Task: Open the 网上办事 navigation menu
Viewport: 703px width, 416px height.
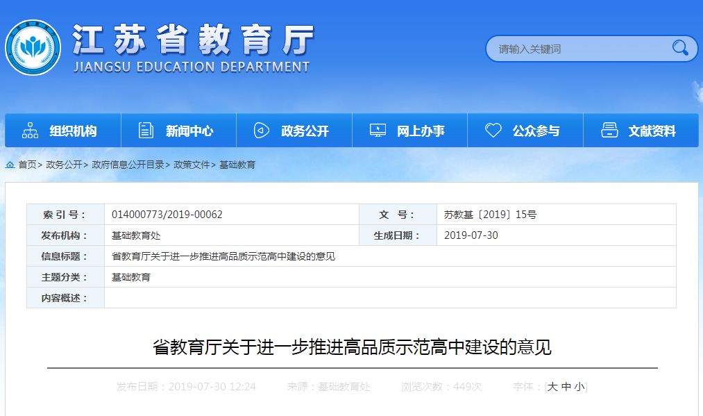Action: click(409, 130)
